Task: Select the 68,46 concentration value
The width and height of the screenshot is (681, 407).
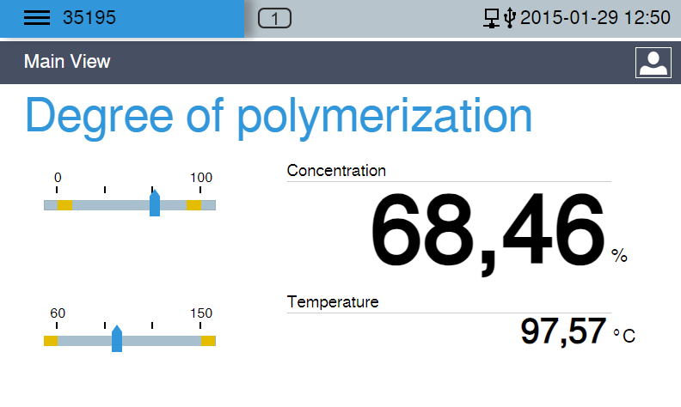Action: coord(487,230)
